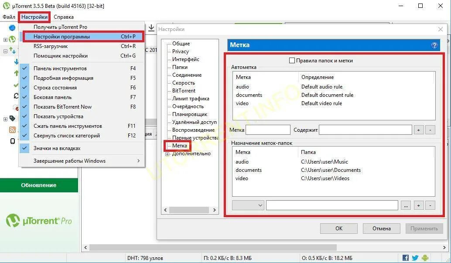451x263 pixels.
Task: Select BitTorrent in the settings tree
Action: point(184,91)
